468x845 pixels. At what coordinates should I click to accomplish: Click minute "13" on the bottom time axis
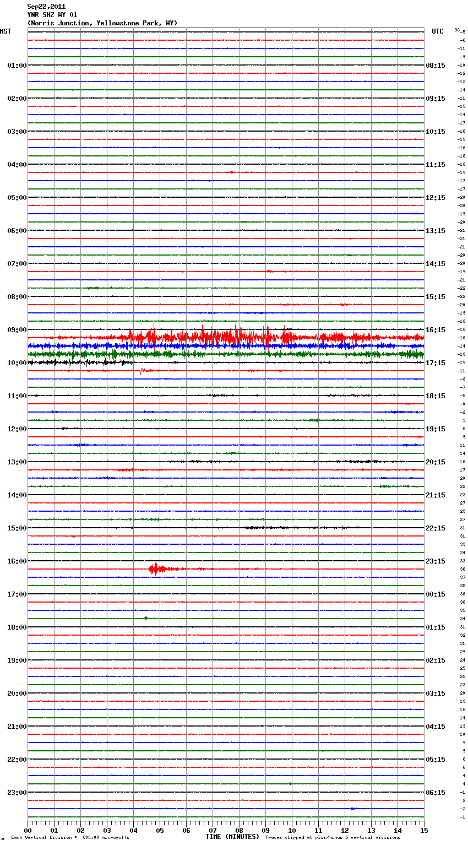tap(371, 830)
